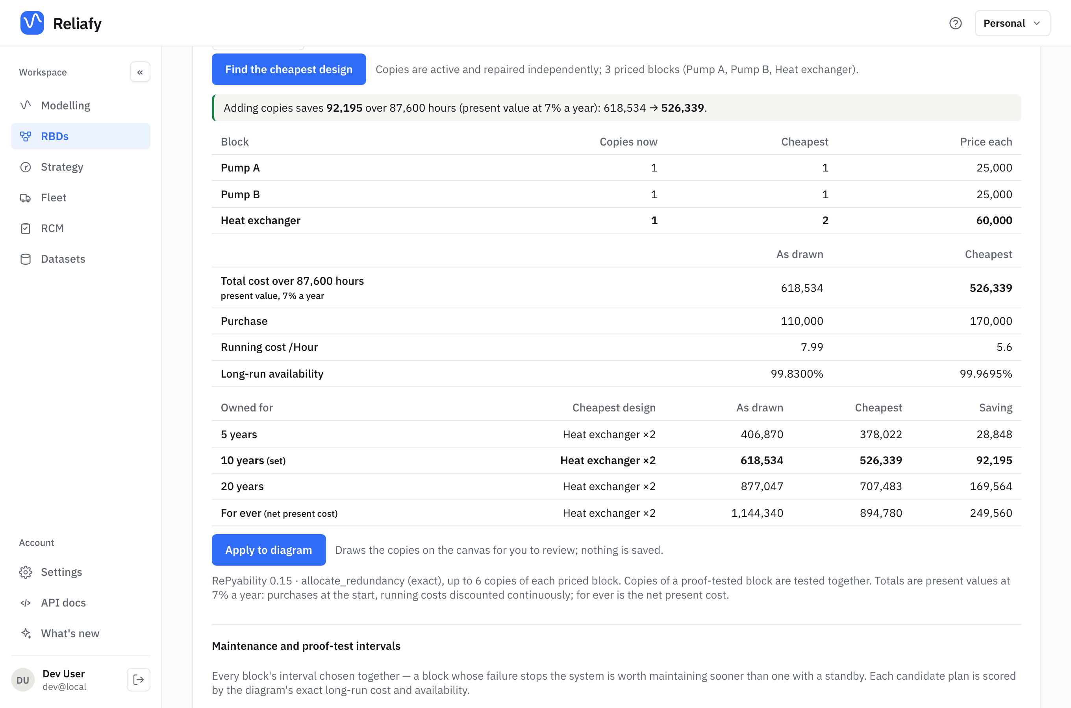This screenshot has width=1071, height=708.
Task: Click the Fleet truck icon
Action: [26, 197]
